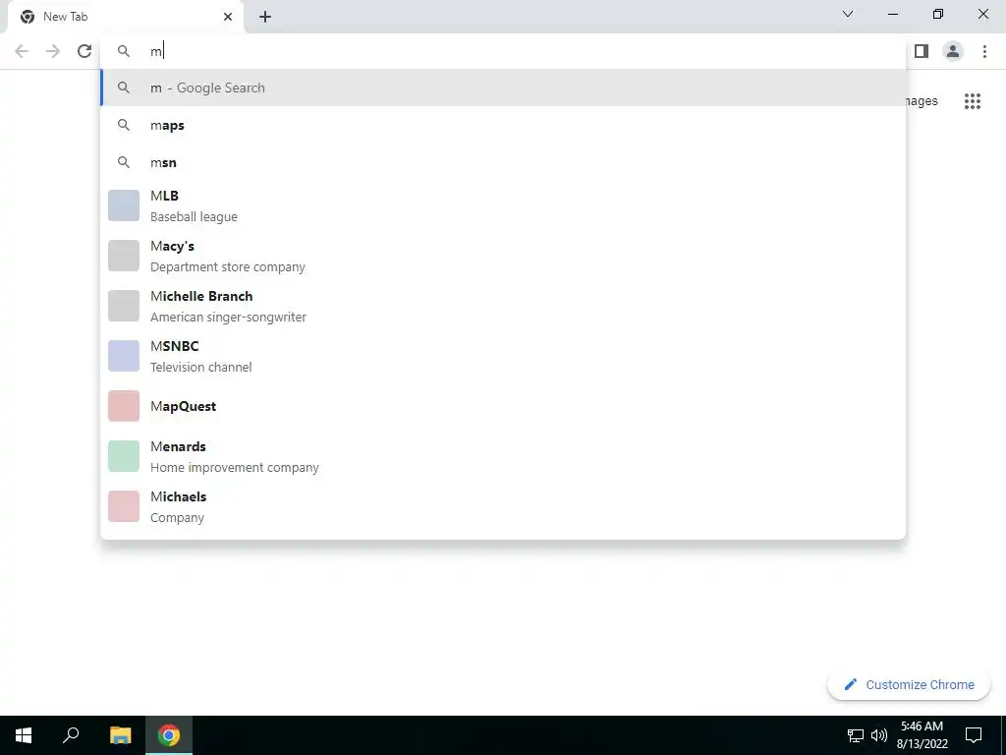Open Chrome's three-dot menu
1006x755 pixels.
[984, 51]
